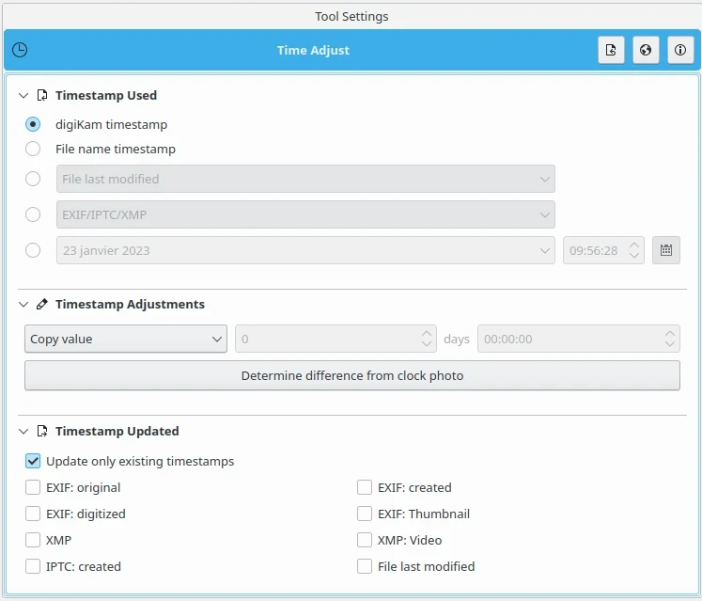Click Determine difference from clock photo
The width and height of the screenshot is (702, 601).
click(x=351, y=375)
